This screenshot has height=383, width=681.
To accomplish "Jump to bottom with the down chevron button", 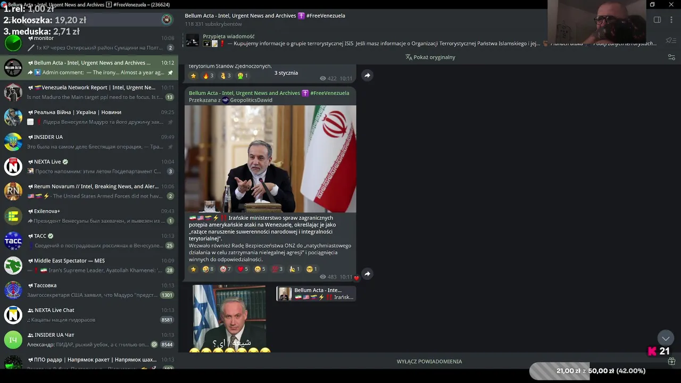I will click(x=666, y=338).
